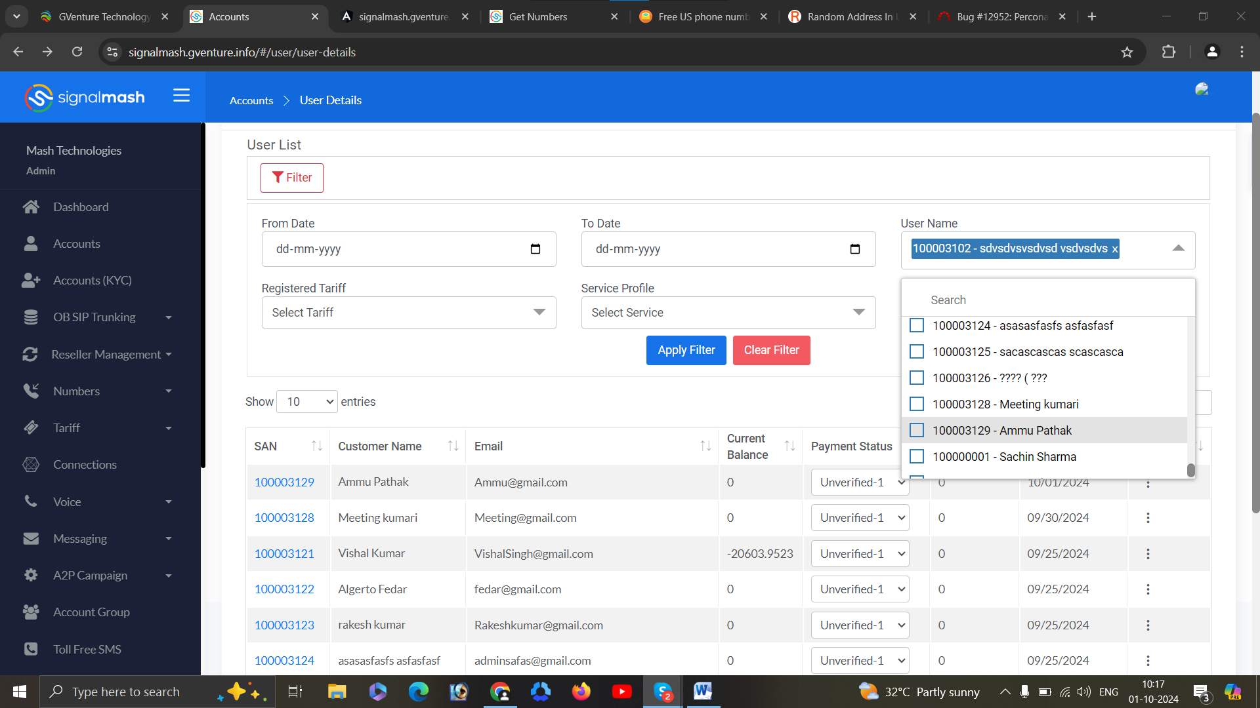Check the 100003129 - Ammu Pathak checkbox
This screenshot has height=708, width=1260.
917,431
